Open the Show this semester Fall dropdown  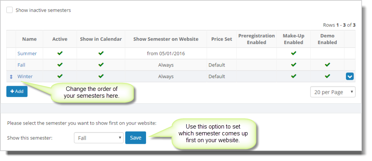point(99,138)
